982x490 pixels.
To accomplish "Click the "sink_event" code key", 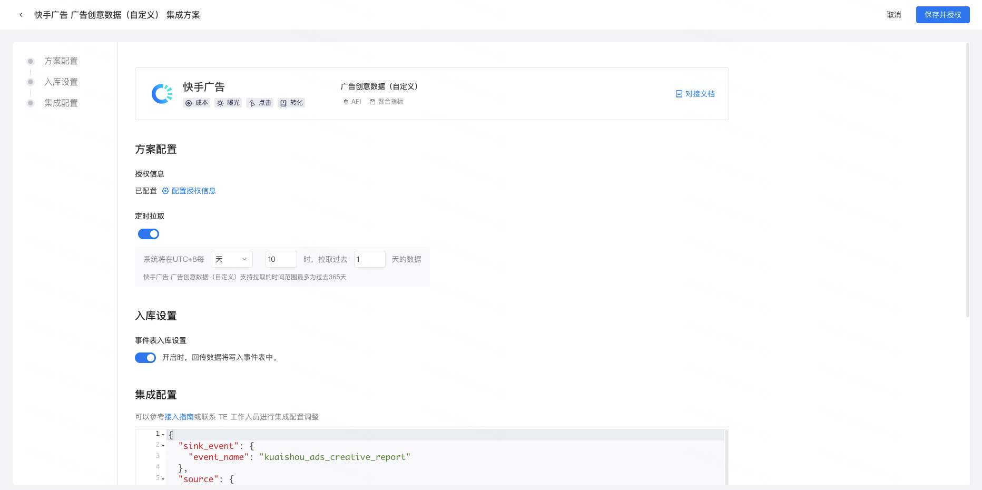I will (x=208, y=446).
